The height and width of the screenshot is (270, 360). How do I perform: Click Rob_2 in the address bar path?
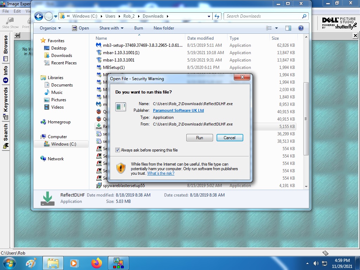pos(129,16)
